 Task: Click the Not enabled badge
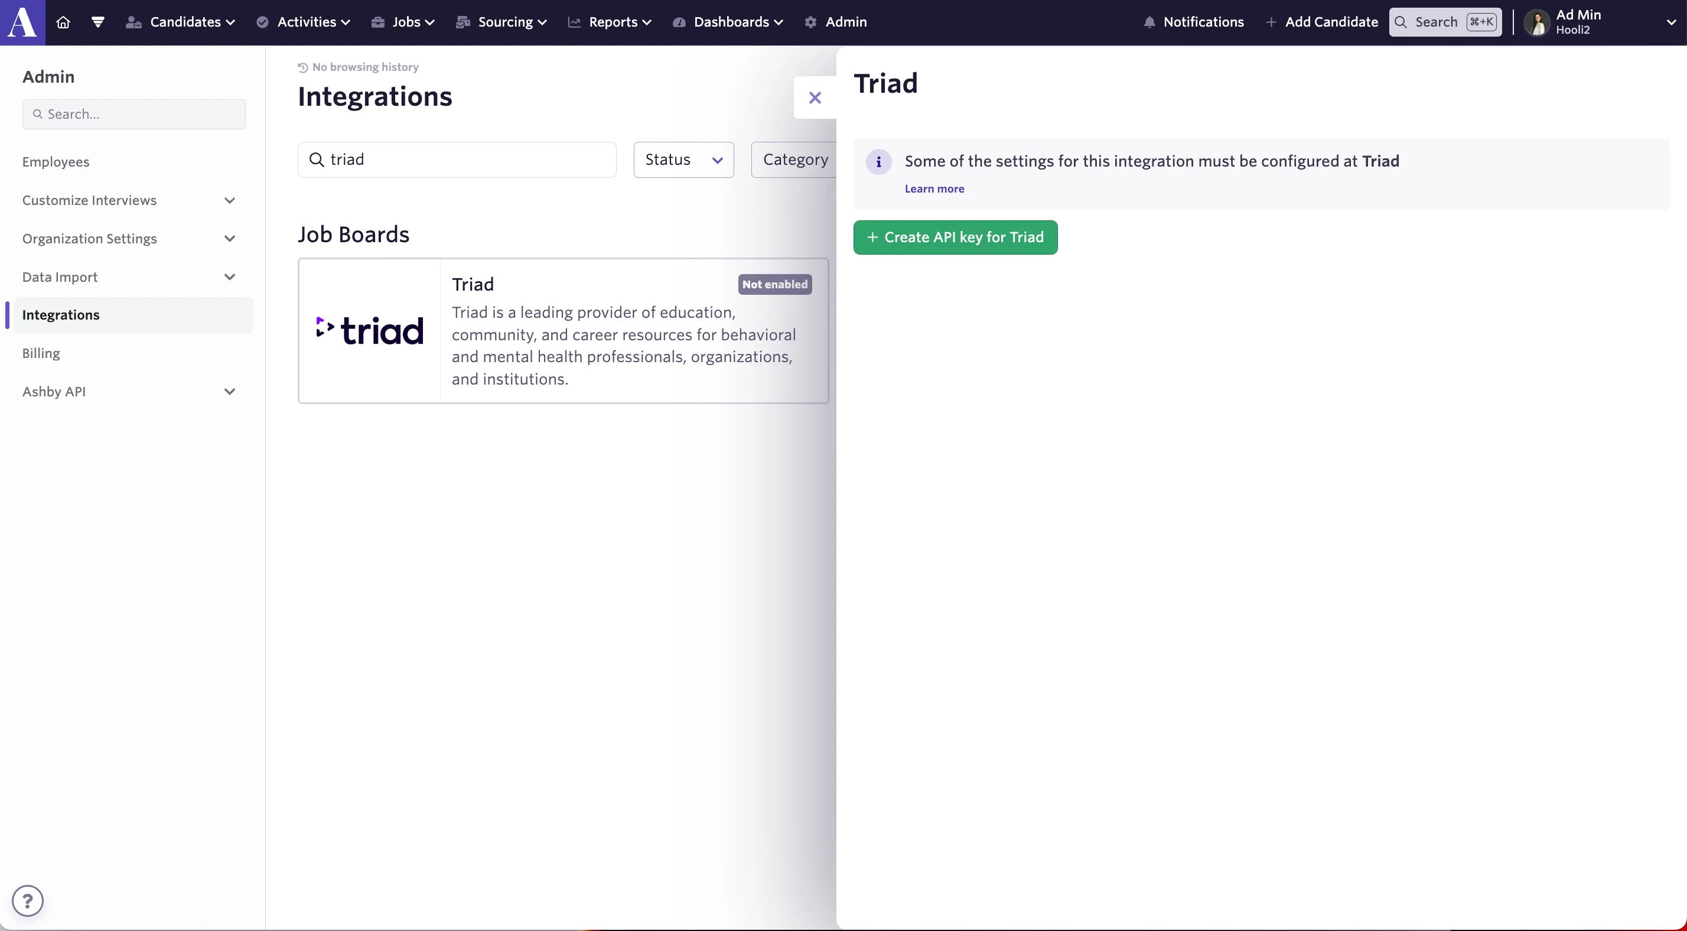(x=775, y=284)
